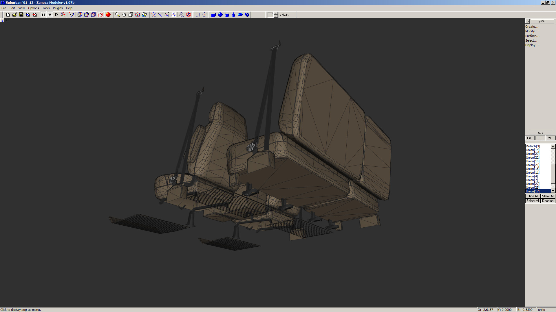The width and height of the screenshot is (556, 312).
Task: Activate the zoom magnifier tool
Action: [117, 15]
